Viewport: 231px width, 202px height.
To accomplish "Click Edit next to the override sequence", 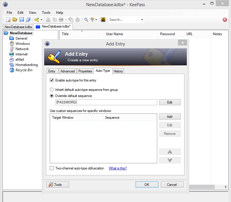I will pos(170,102).
